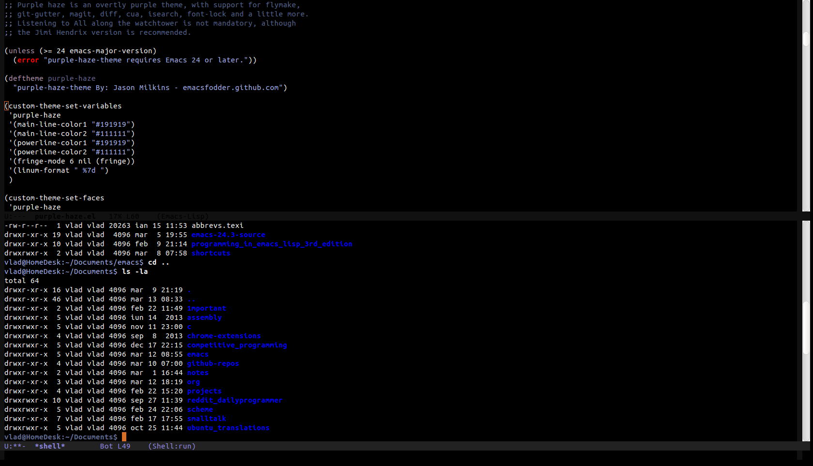This screenshot has height=466, width=813.
Task: Select the chrome-extensions directory entry
Action: pos(224,336)
